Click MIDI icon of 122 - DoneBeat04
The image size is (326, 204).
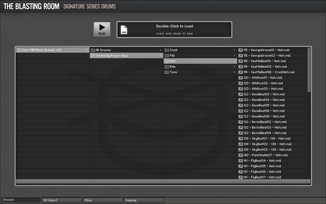240,100
